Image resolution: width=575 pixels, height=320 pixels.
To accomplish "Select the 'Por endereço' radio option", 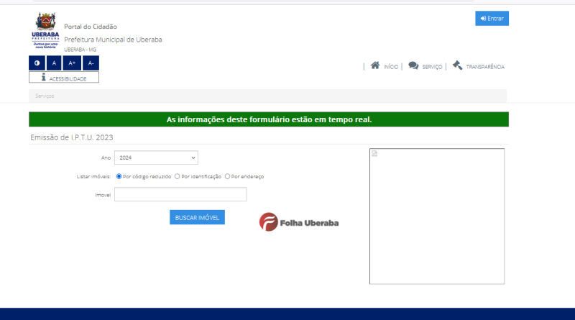I will click(228, 176).
